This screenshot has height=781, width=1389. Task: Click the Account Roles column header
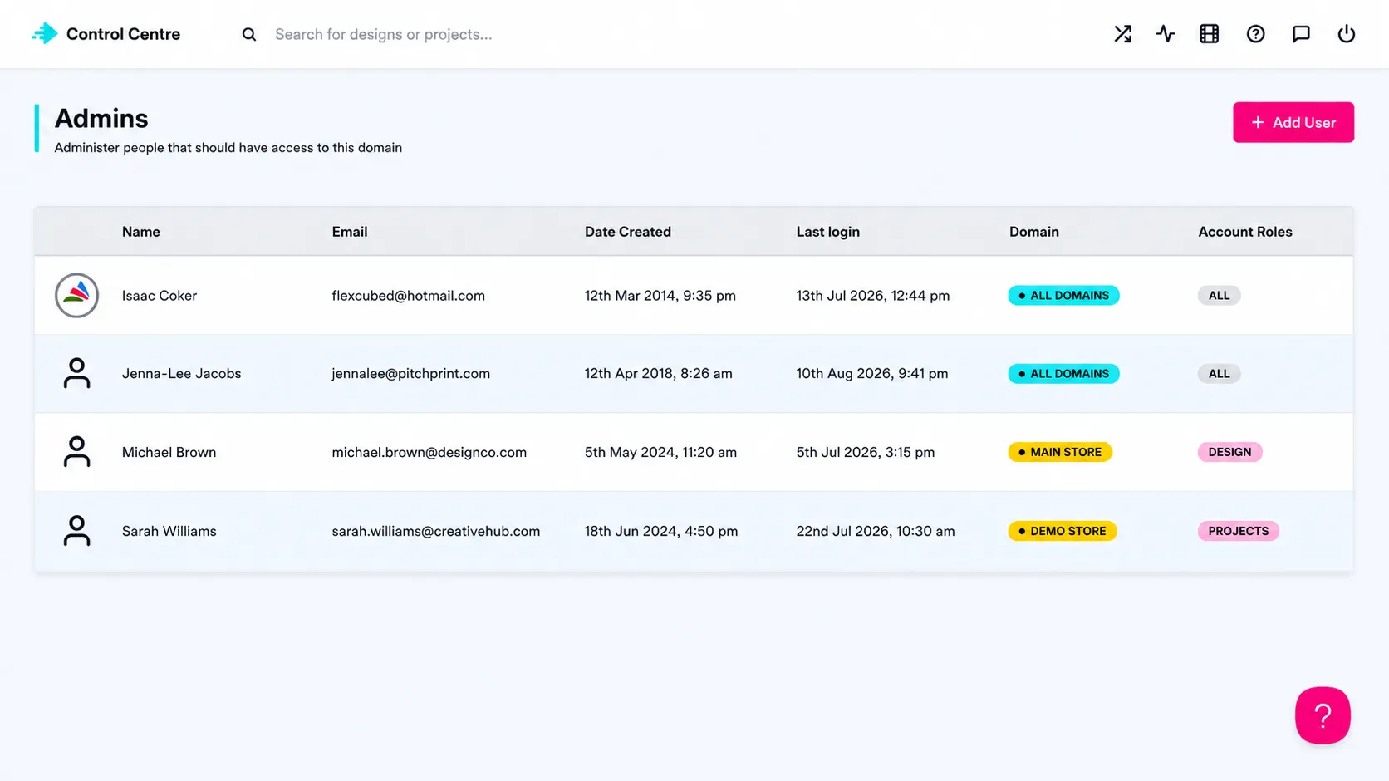1245,232
